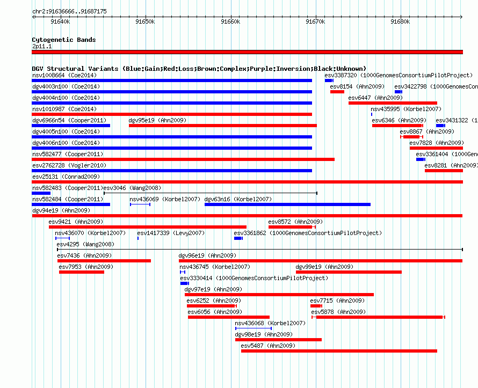
Task: Select esv3330414 1000Genomes variant label
Action: coord(254,278)
